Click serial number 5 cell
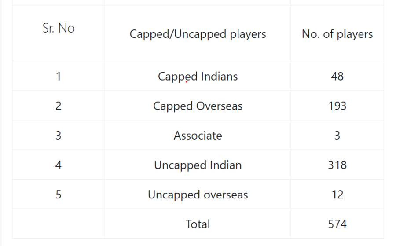 pos(59,194)
